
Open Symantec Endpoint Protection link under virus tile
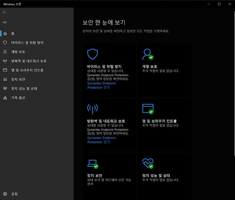(102, 85)
